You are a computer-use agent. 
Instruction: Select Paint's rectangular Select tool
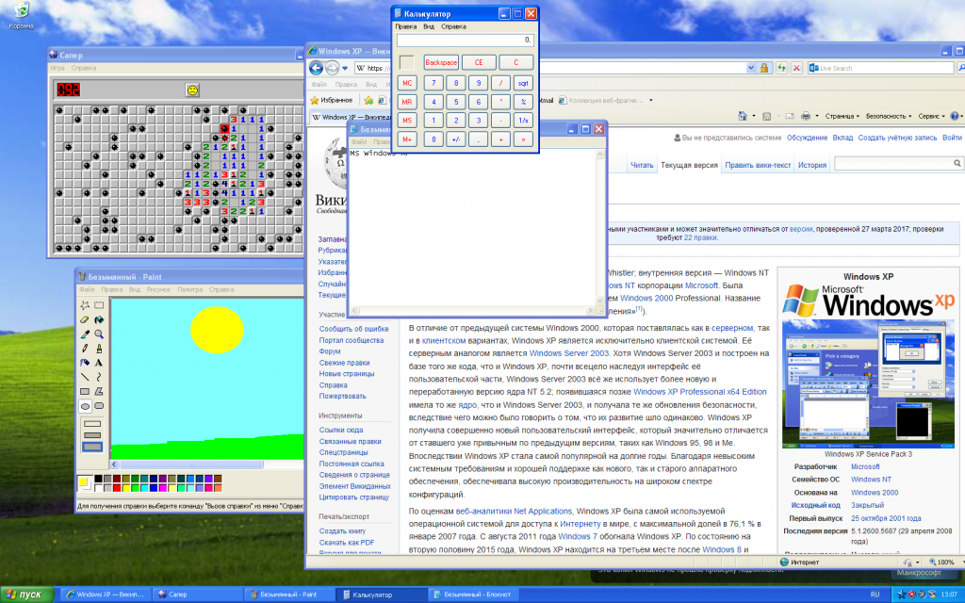(98, 305)
